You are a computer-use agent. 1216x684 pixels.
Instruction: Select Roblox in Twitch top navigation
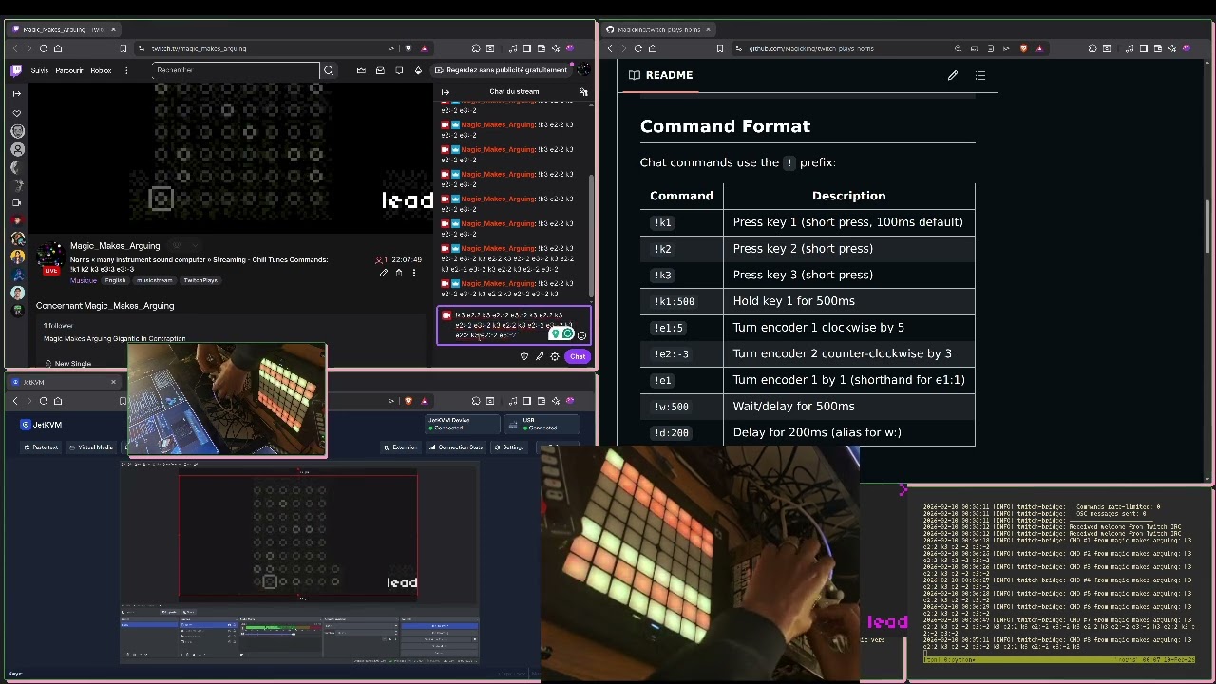tap(101, 70)
